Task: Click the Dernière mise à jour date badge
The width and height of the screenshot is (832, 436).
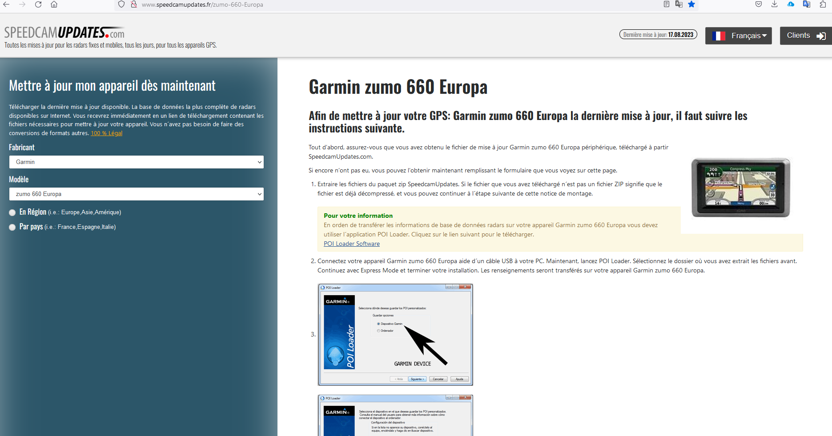Action: click(x=658, y=35)
